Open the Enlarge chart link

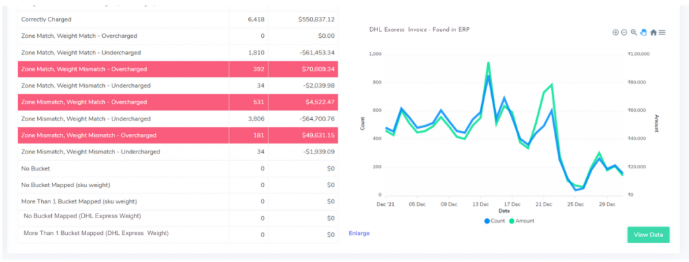359,234
